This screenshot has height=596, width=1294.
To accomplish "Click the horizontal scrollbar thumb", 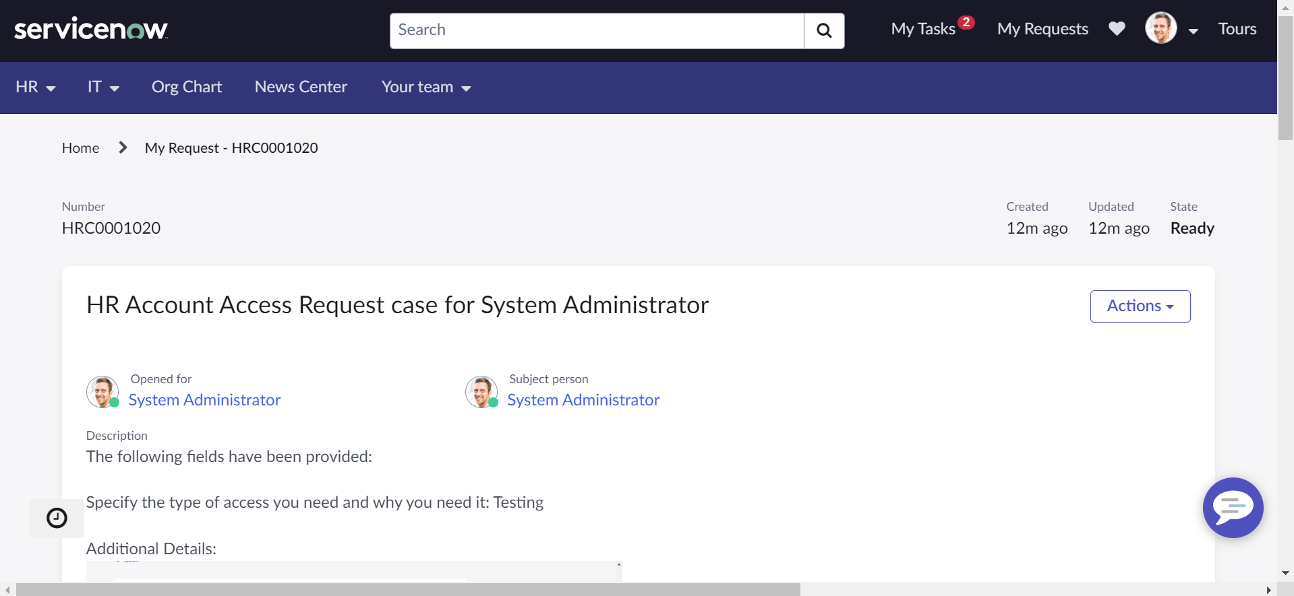I will 408,590.
